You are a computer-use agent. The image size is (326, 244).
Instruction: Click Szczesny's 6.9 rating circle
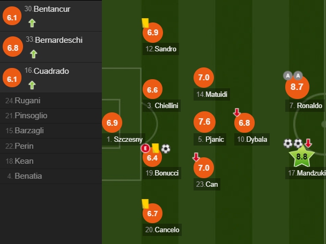(112, 123)
